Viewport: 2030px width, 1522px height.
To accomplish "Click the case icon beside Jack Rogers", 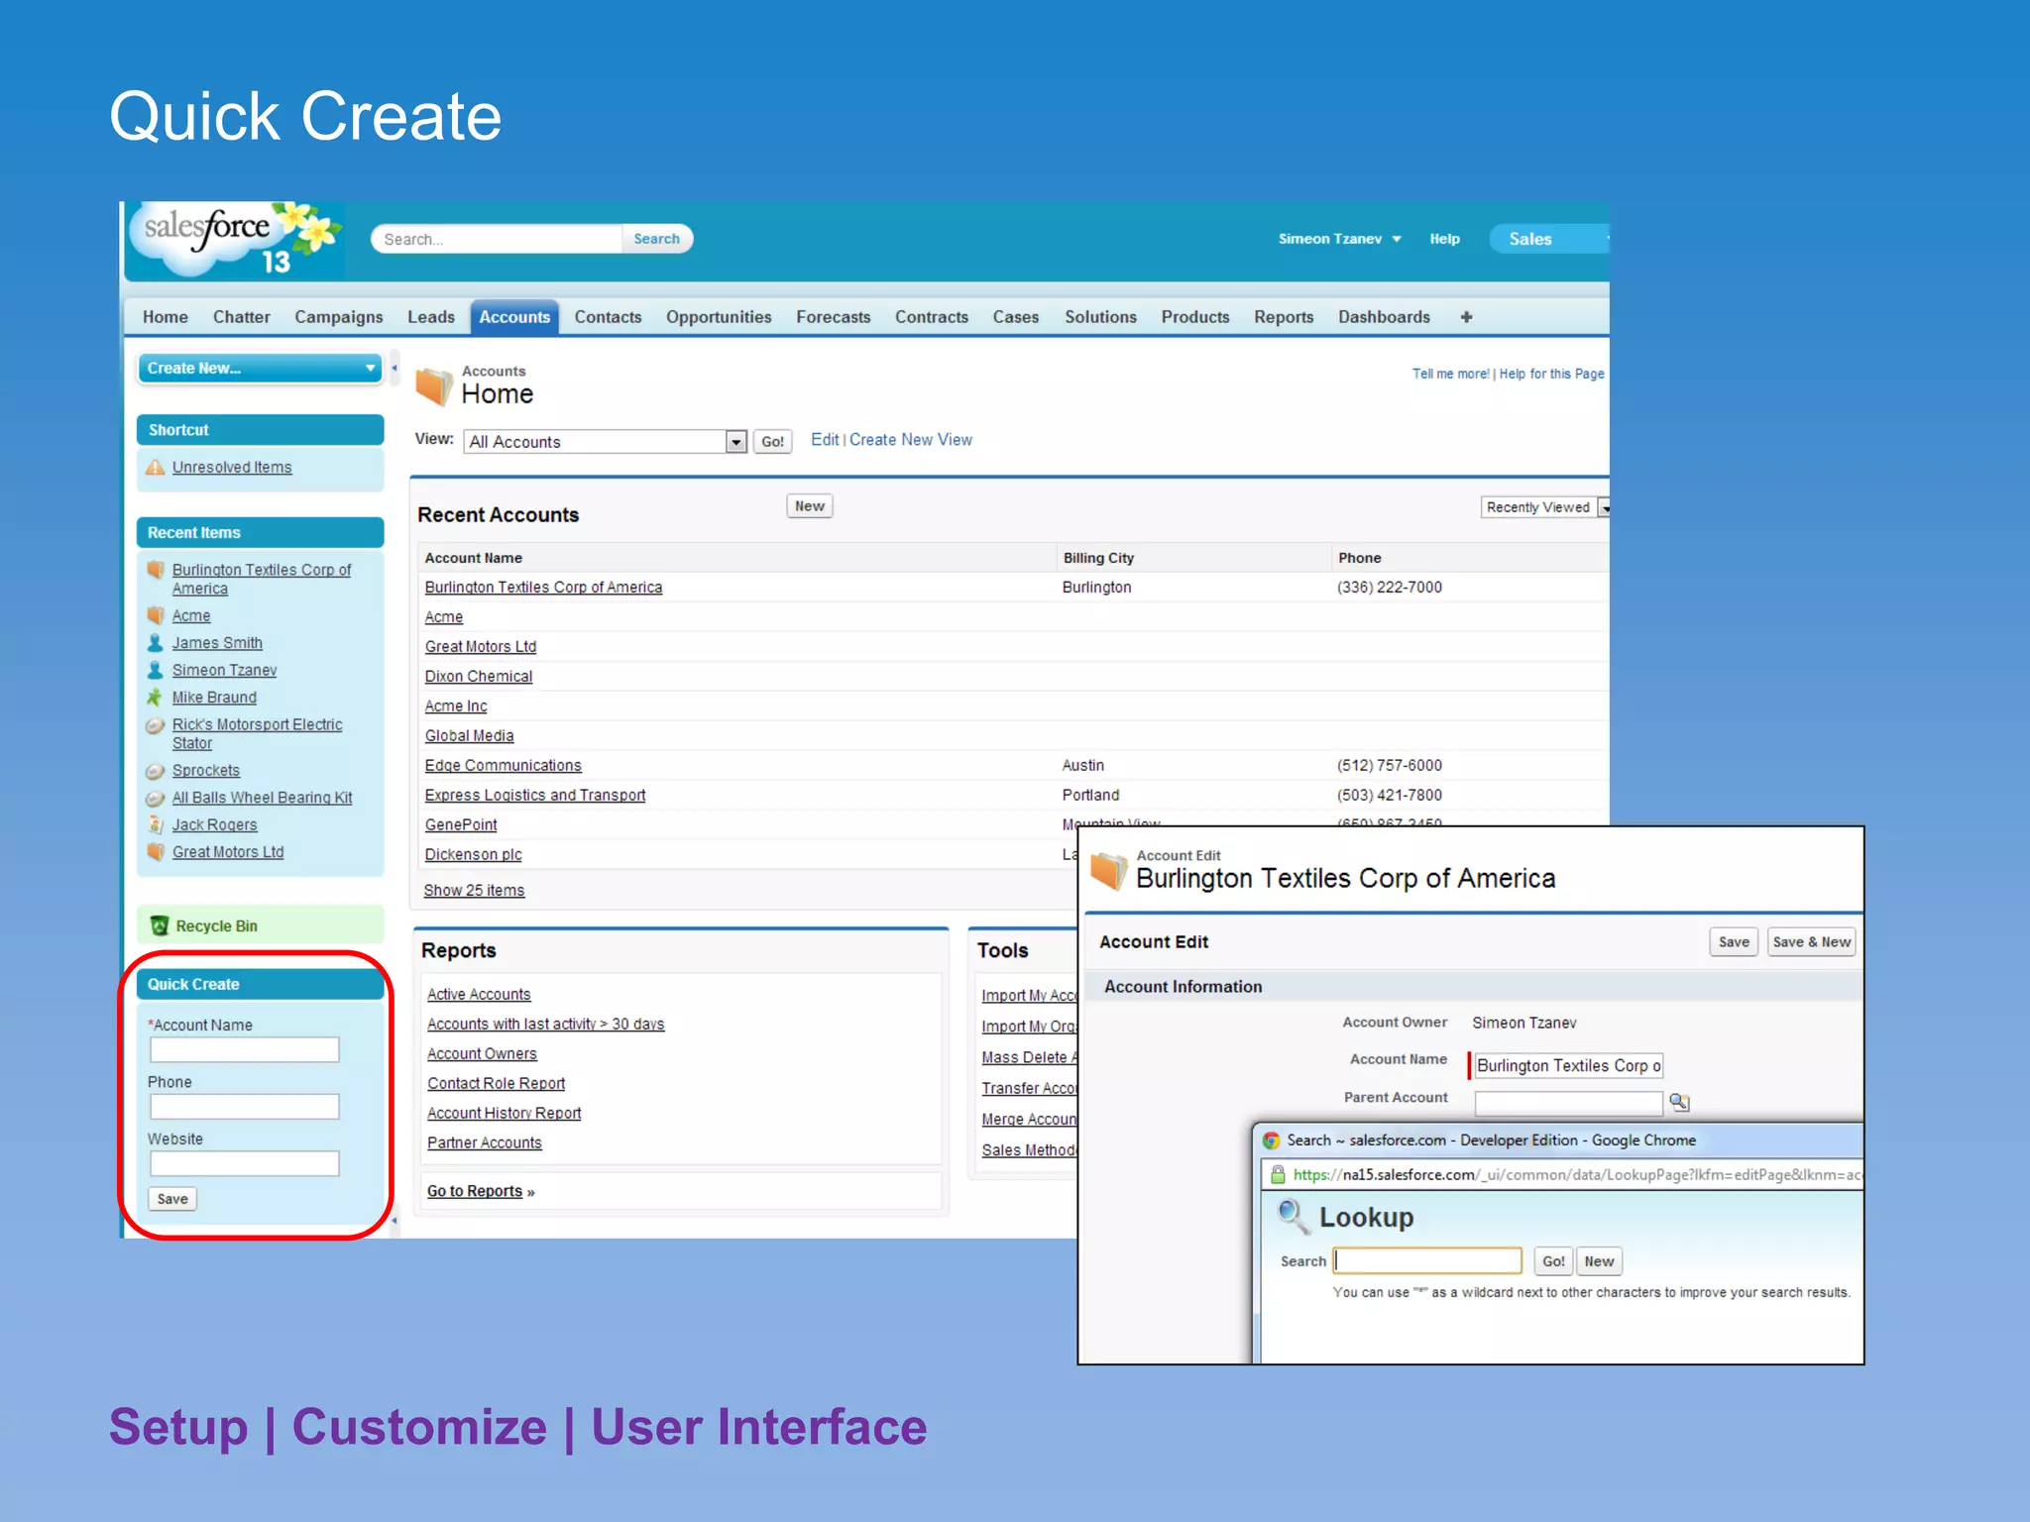I will (155, 824).
